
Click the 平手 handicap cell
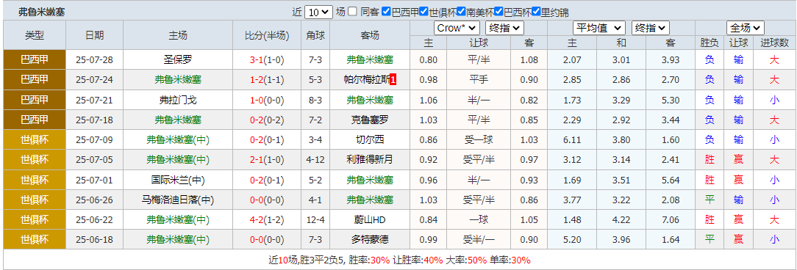pyautogui.click(x=479, y=80)
